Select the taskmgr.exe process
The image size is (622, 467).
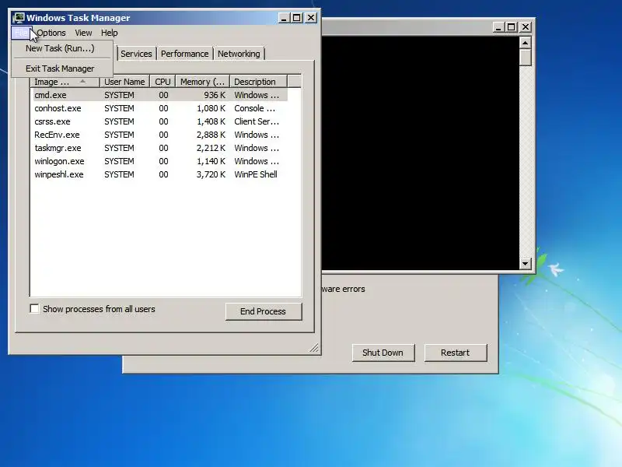pos(159,148)
